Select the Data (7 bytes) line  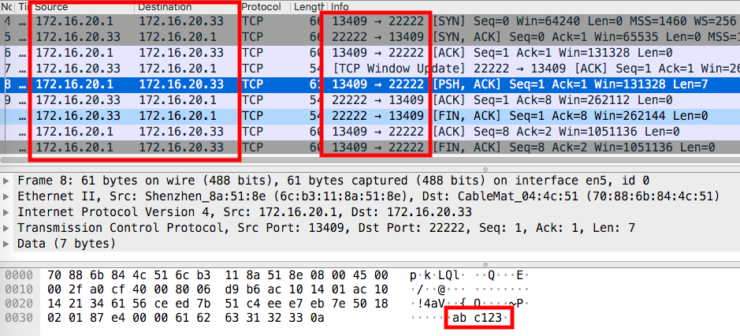pyautogui.click(x=66, y=245)
